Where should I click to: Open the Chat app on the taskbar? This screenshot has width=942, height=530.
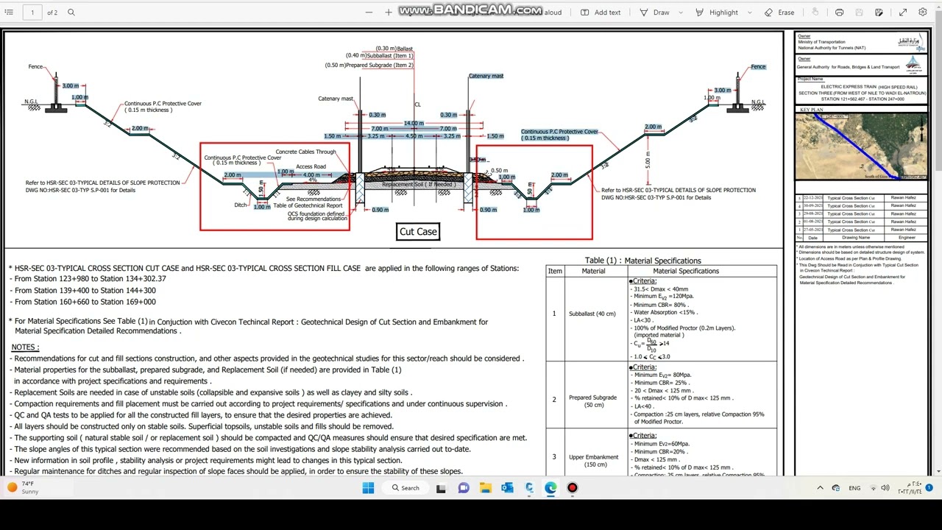point(464,487)
